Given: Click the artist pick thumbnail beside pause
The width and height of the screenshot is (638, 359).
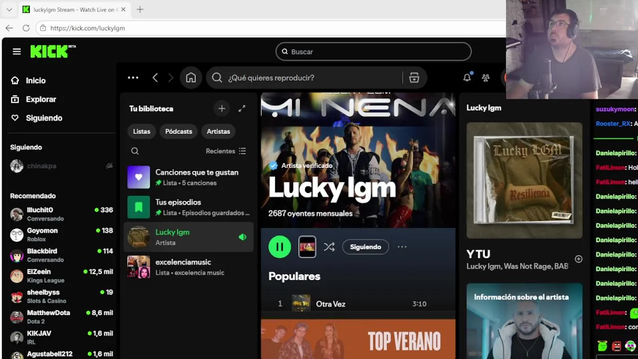Looking at the screenshot, I should point(307,247).
